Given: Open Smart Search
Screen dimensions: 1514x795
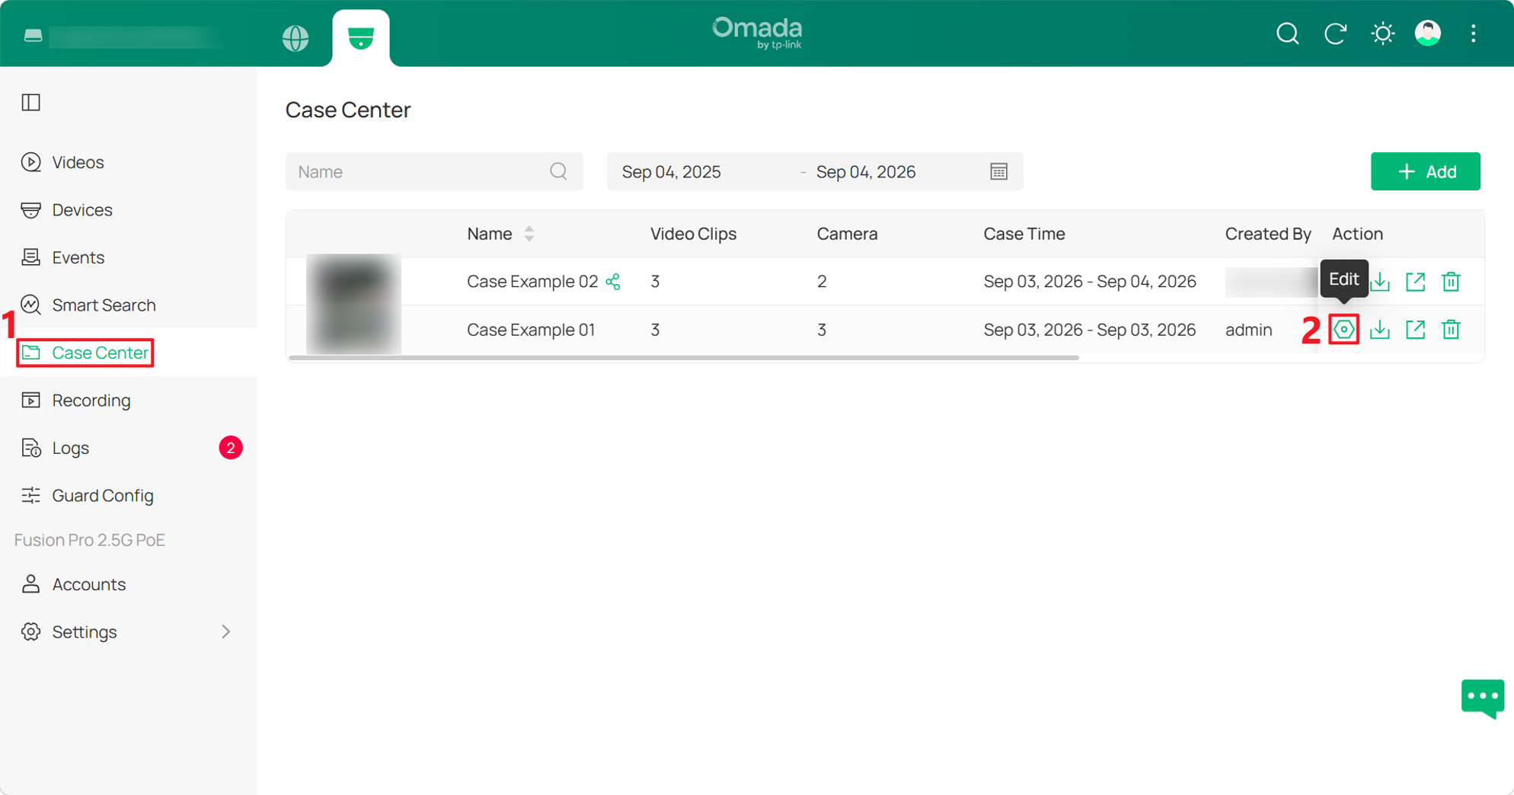Looking at the screenshot, I should (x=104, y=305).
